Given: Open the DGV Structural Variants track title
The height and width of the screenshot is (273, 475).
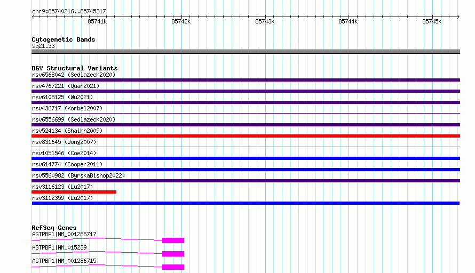Looking at the screenshot, I should click(75, 68).
